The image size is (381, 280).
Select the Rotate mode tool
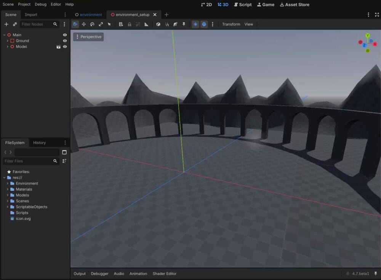pos(92,24)
